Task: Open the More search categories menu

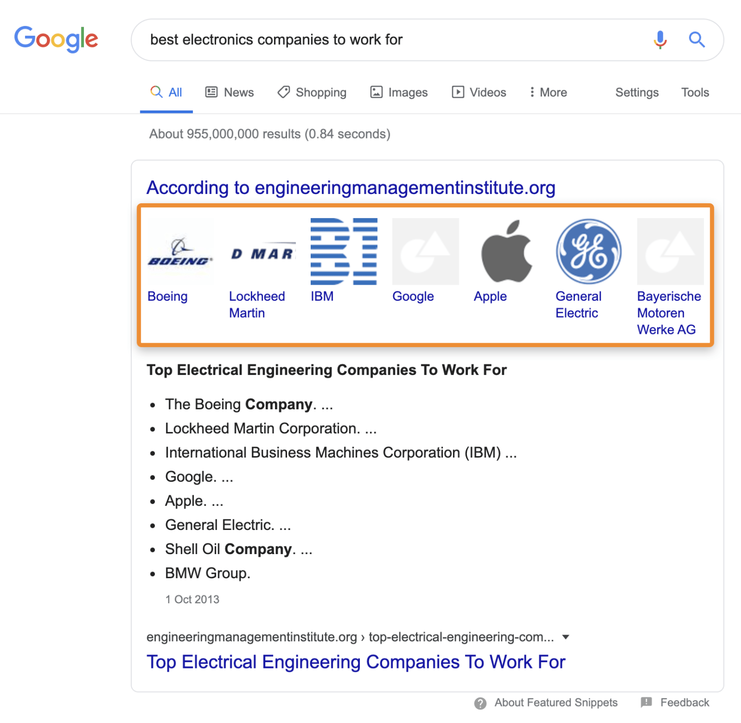Action: point(548,92)
